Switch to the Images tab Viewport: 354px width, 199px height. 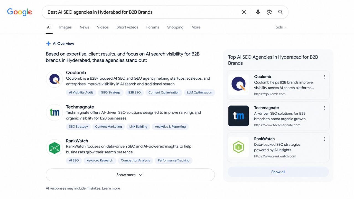click(65, 27)
